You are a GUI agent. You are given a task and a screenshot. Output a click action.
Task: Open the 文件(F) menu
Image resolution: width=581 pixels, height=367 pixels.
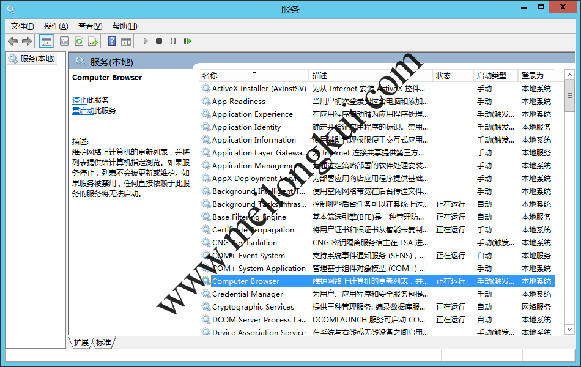pyautogui.click(x=23, y=26)
